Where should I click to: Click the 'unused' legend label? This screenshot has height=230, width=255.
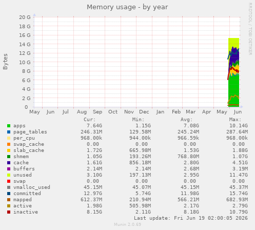pos(23,175)
